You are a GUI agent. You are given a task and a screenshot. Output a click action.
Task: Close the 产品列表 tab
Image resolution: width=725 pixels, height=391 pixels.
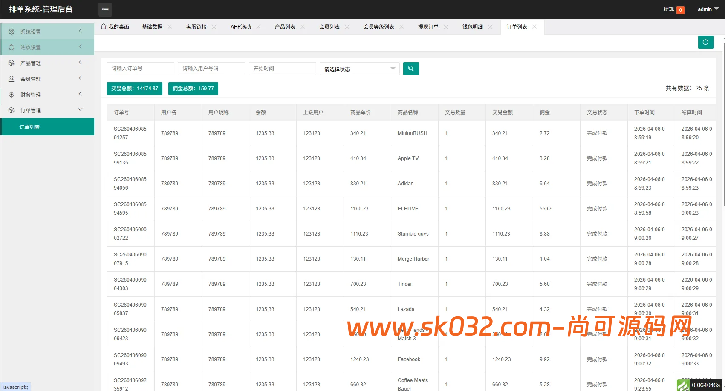pyautogui.click(x=303, y=26)
